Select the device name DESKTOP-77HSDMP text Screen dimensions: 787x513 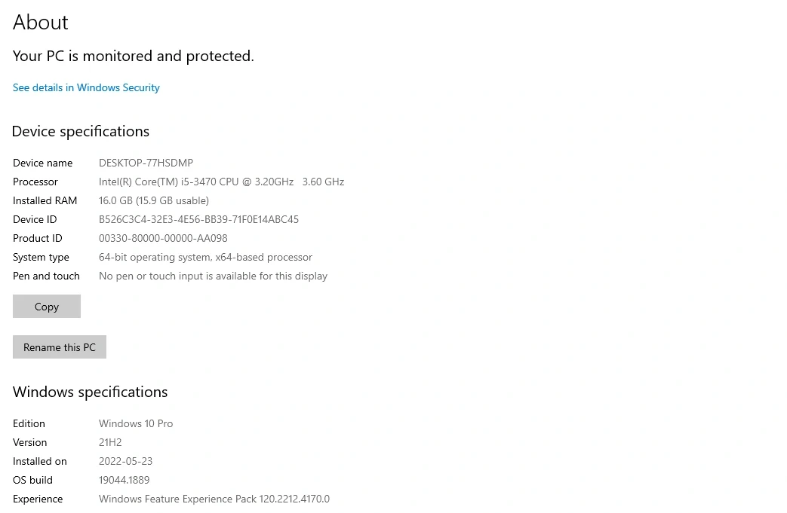pos(146,163)
